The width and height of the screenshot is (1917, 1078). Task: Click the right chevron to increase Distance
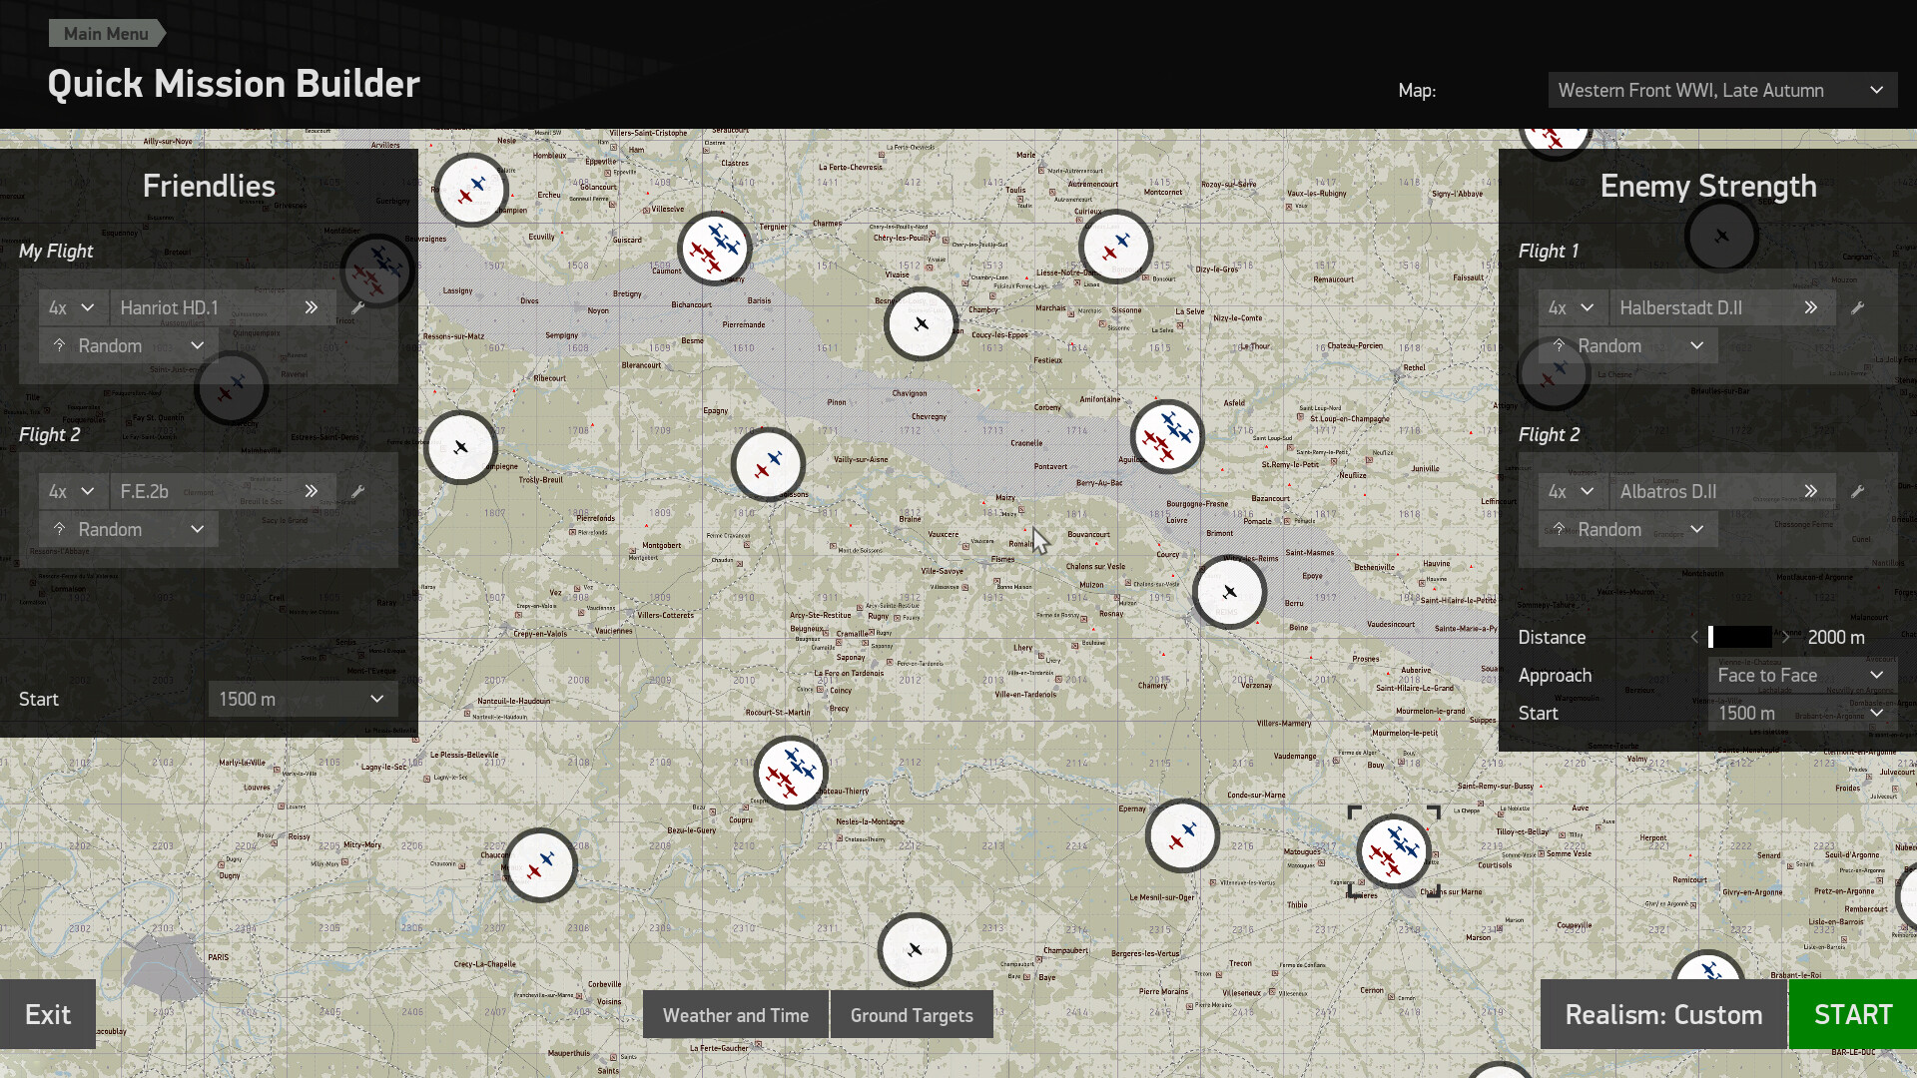click(1786, 637)
